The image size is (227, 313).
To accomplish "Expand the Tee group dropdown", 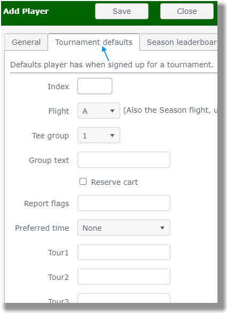I will 99,135.
